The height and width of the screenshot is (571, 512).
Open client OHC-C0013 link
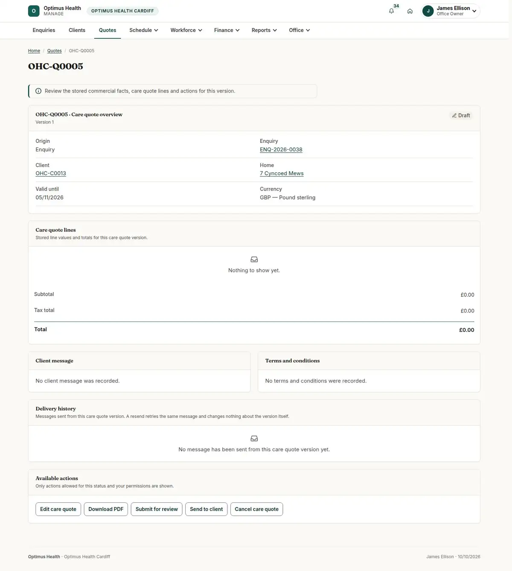coord(51,174)
